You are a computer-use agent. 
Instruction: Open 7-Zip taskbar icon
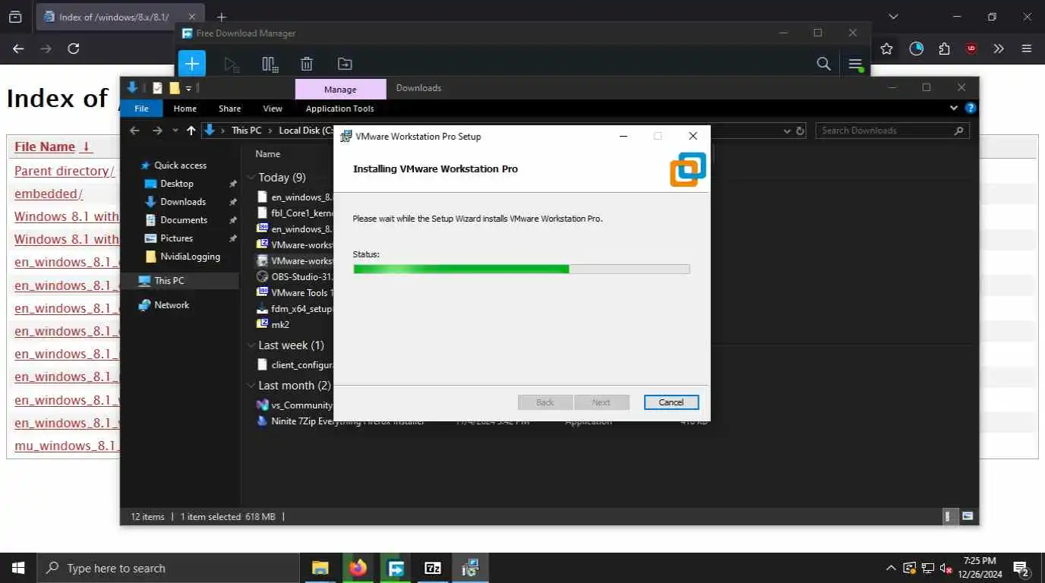pos(433,568)
